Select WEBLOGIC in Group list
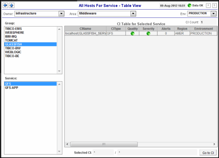219x158 pixels. pyautogui.click(x=31, y=52)
